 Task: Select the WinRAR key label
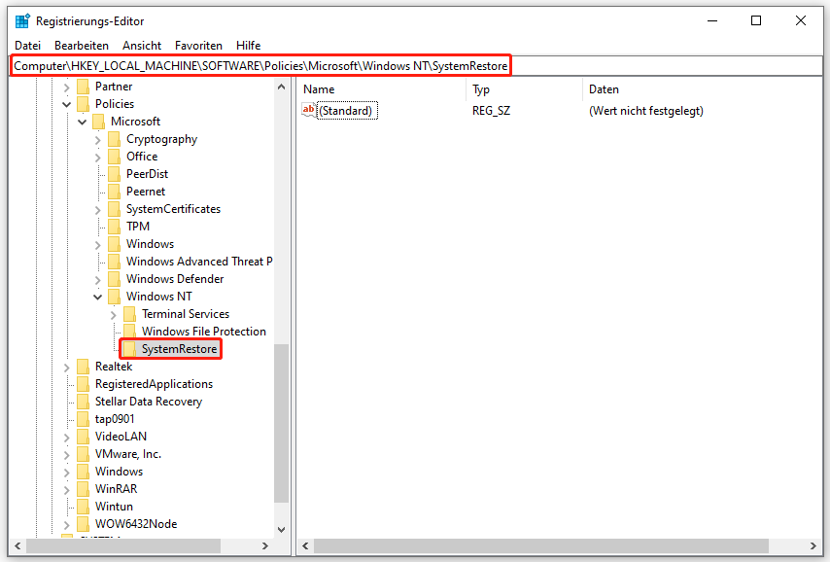click(116, 488)
